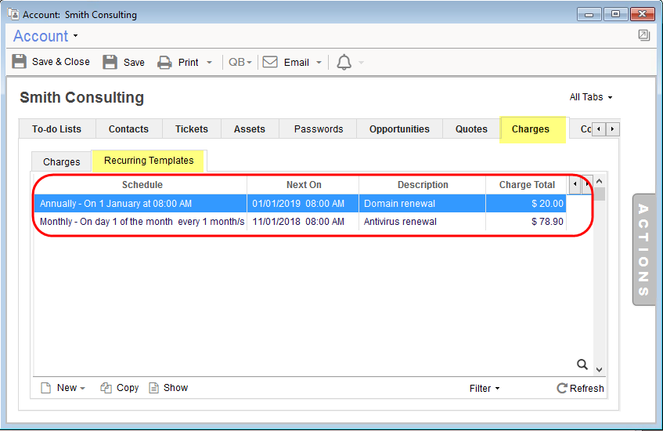Screen dimensions: 663x431
Task: Click the reminder bell icon
Action: (344, 63)
